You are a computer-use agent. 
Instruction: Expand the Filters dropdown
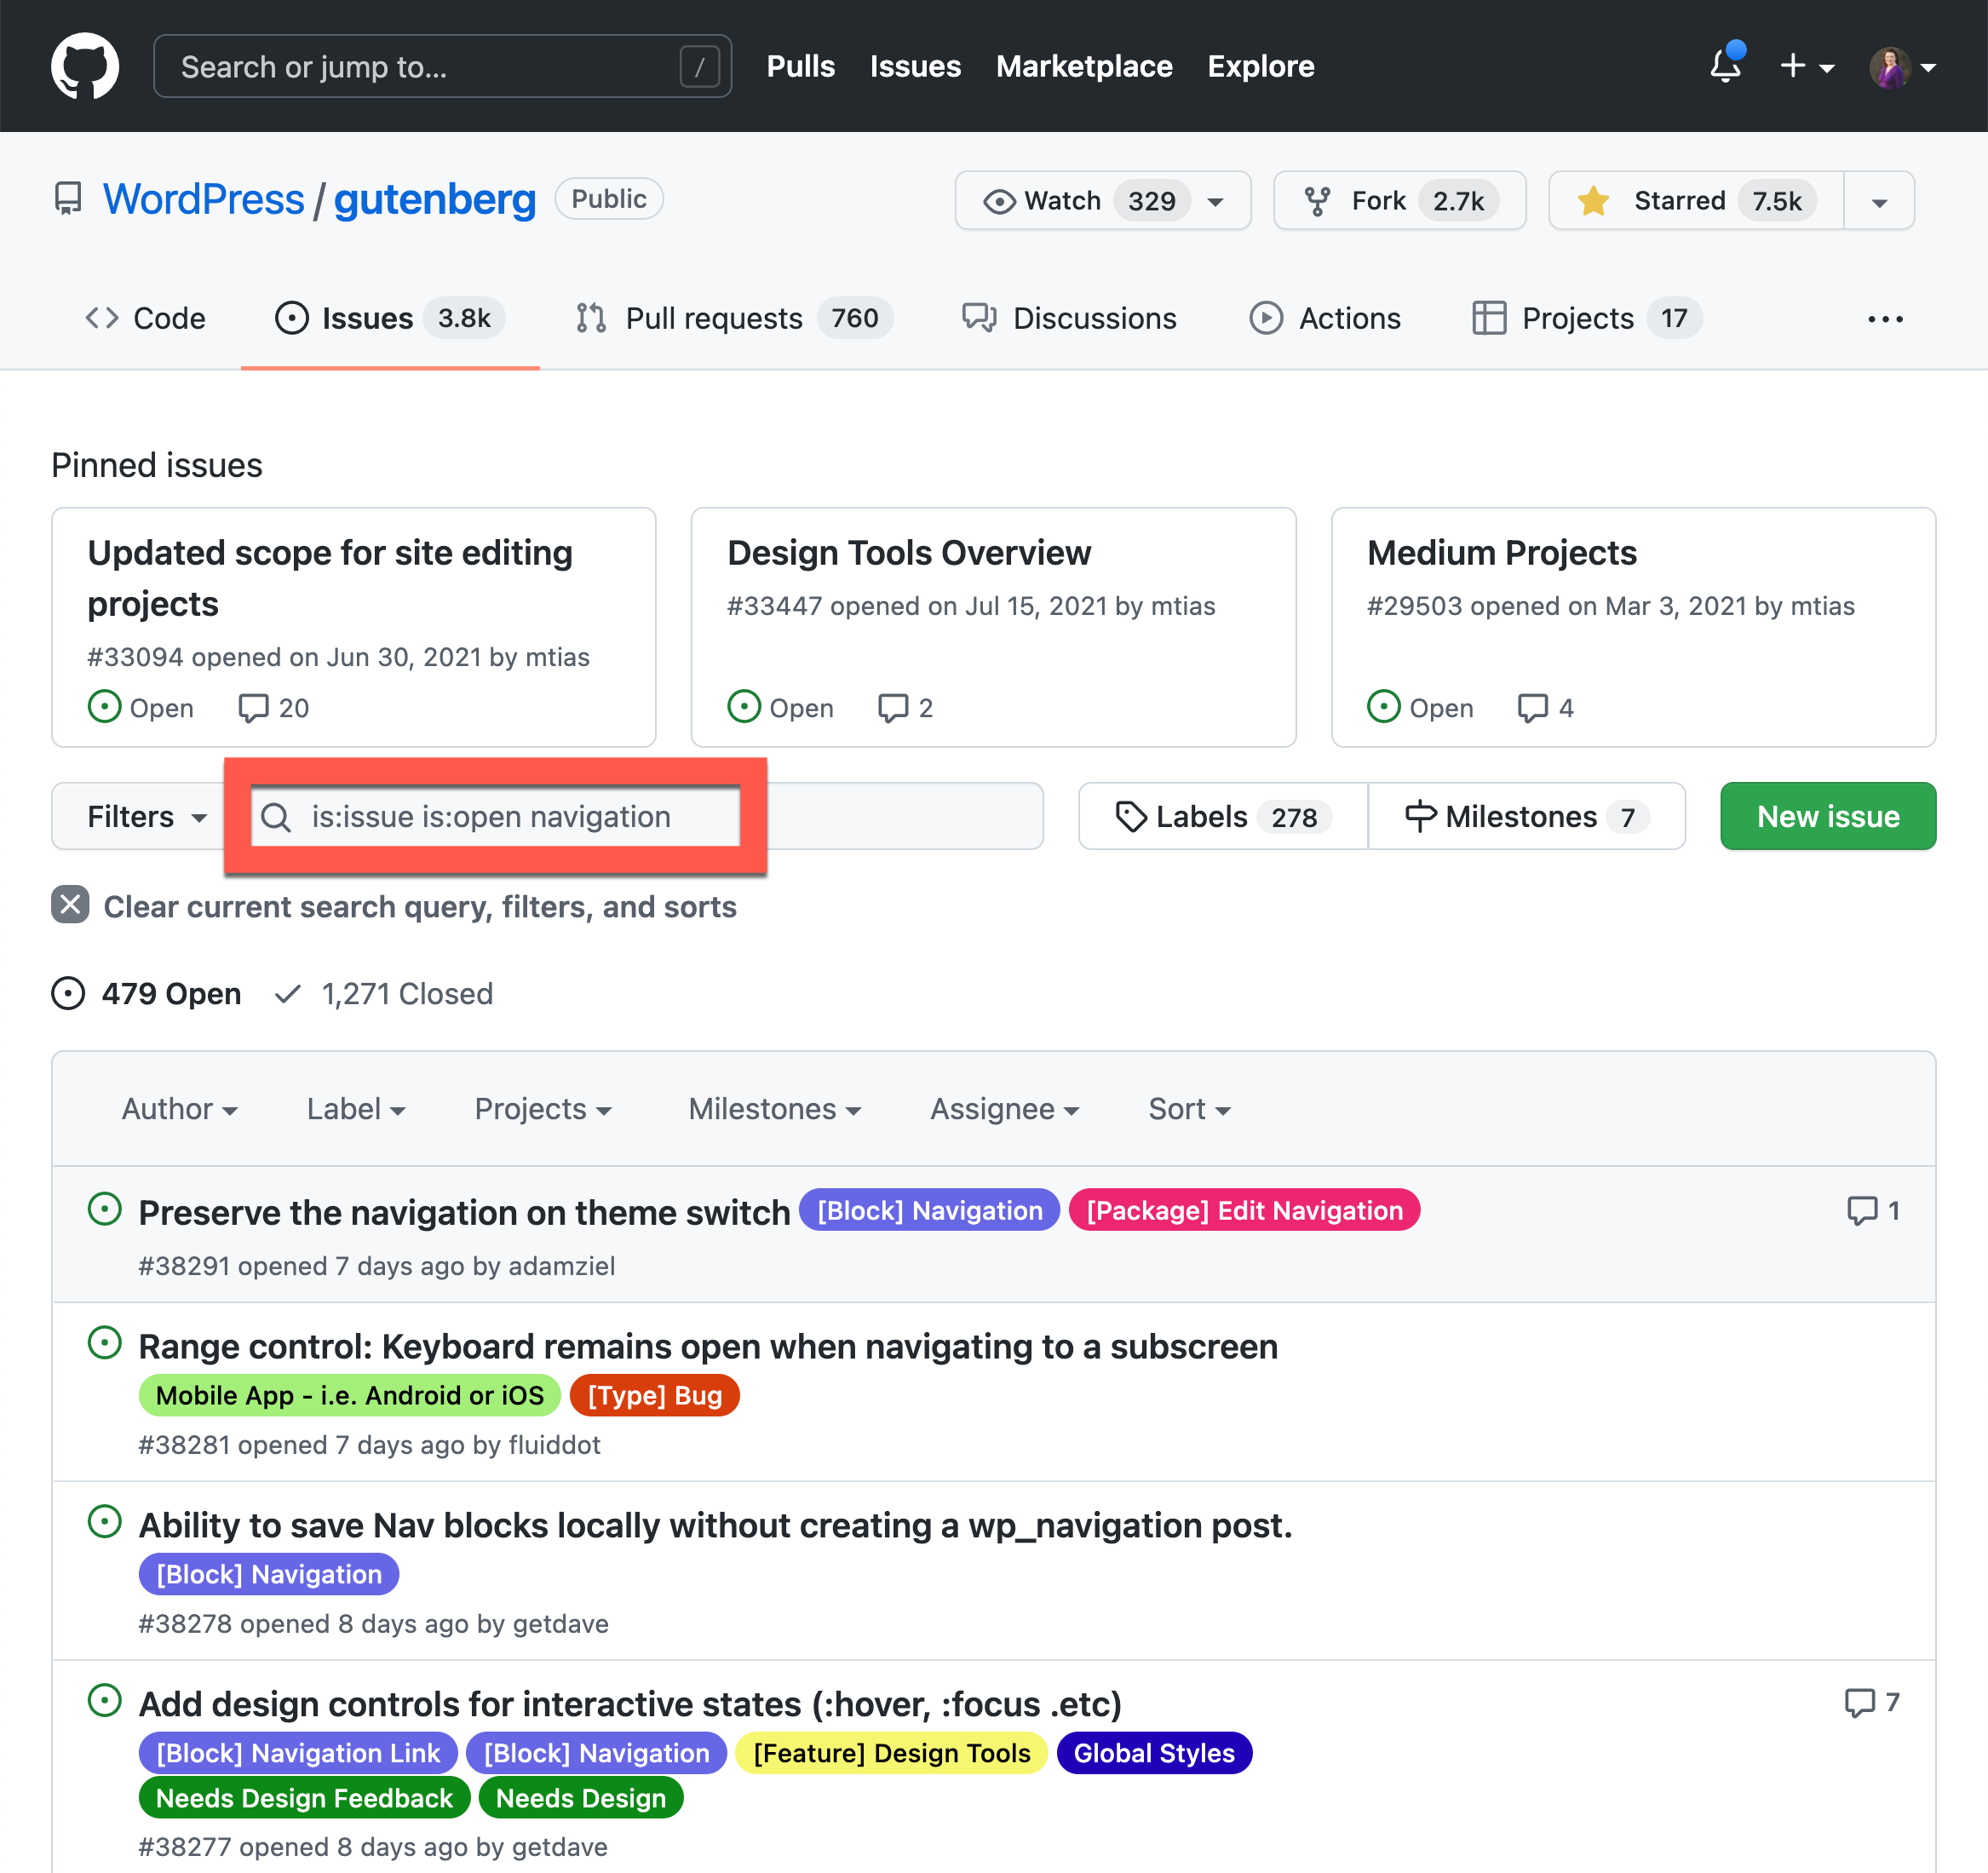coord(146,816)
